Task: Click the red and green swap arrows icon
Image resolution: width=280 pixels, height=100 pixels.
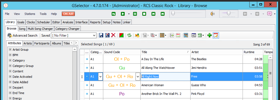Action: click(x=178, y=35)
